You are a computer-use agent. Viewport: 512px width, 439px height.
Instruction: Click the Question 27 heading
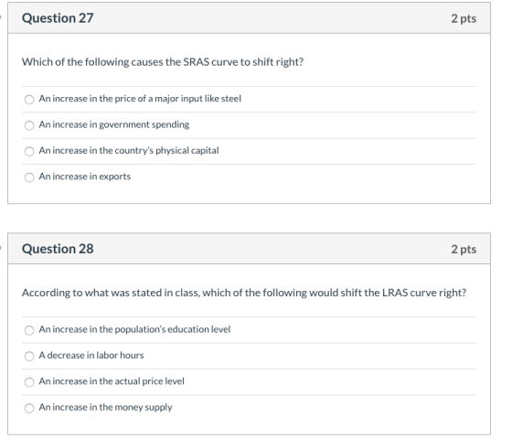(x=58, y=18)
